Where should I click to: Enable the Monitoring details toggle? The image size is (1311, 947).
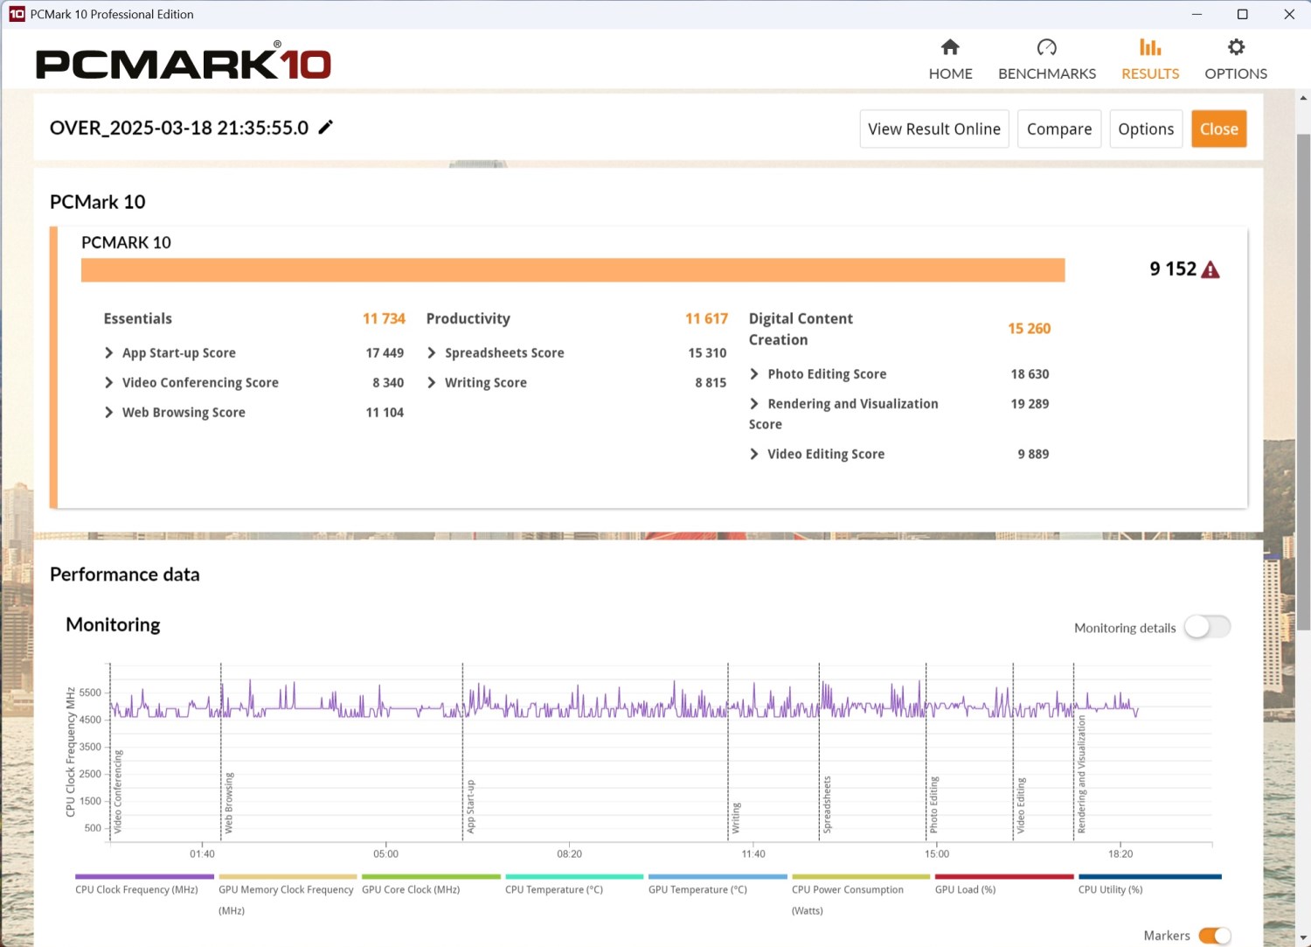(1207, 627)
